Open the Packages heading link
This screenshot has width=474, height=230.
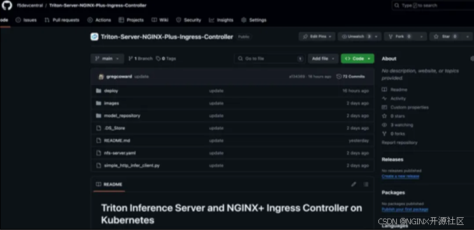point(393,193)
